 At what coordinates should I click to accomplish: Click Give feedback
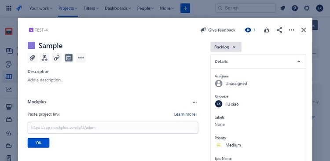click(218, 30)
